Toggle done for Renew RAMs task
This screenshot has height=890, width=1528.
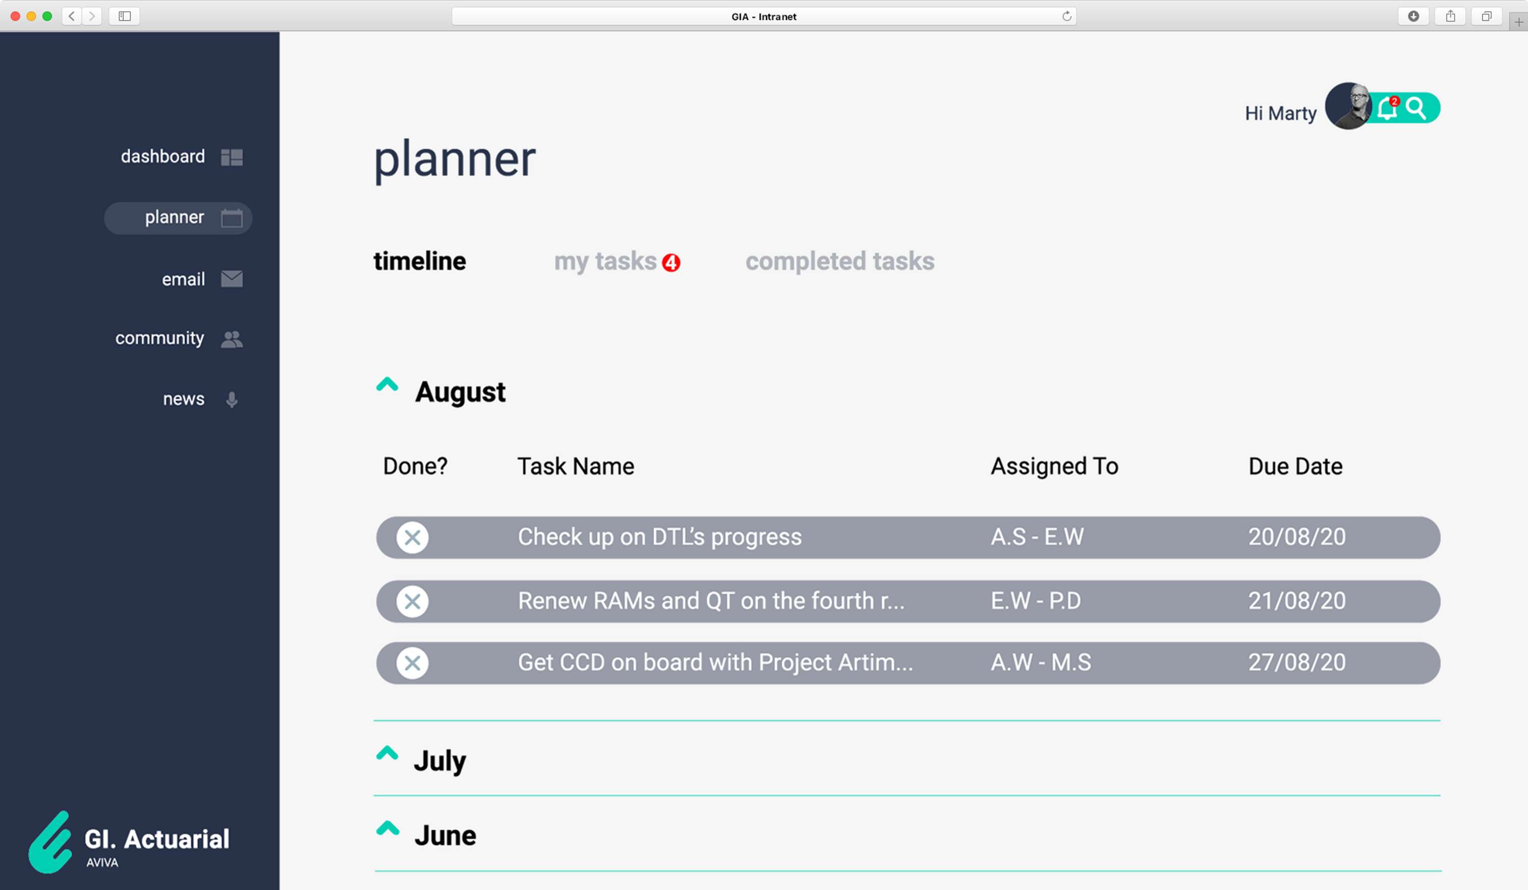[413, 601]
